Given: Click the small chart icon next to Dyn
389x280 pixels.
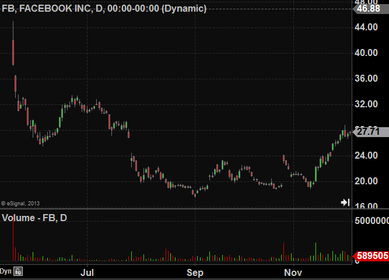Looking at the screenshot, I should [x=18, y=271].
